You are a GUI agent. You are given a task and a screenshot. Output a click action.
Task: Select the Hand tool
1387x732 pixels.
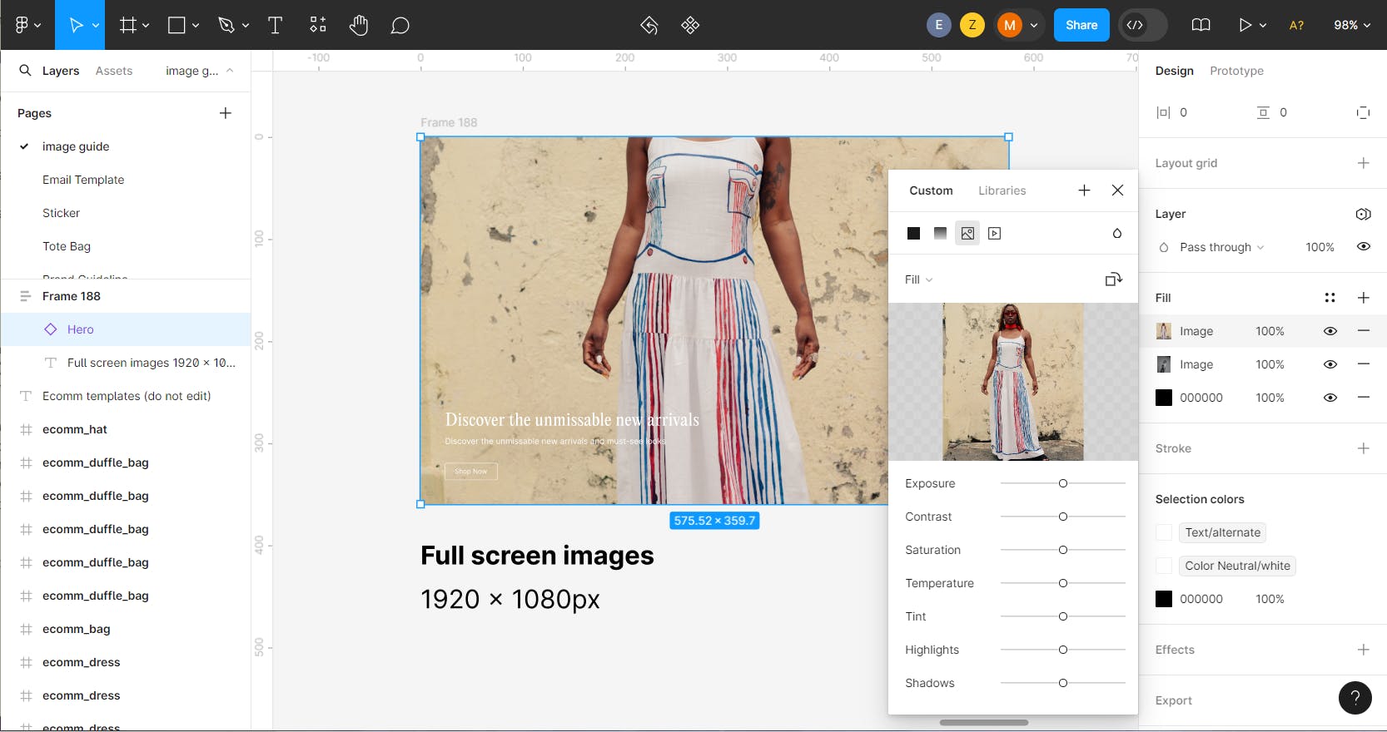pos(359,25)
